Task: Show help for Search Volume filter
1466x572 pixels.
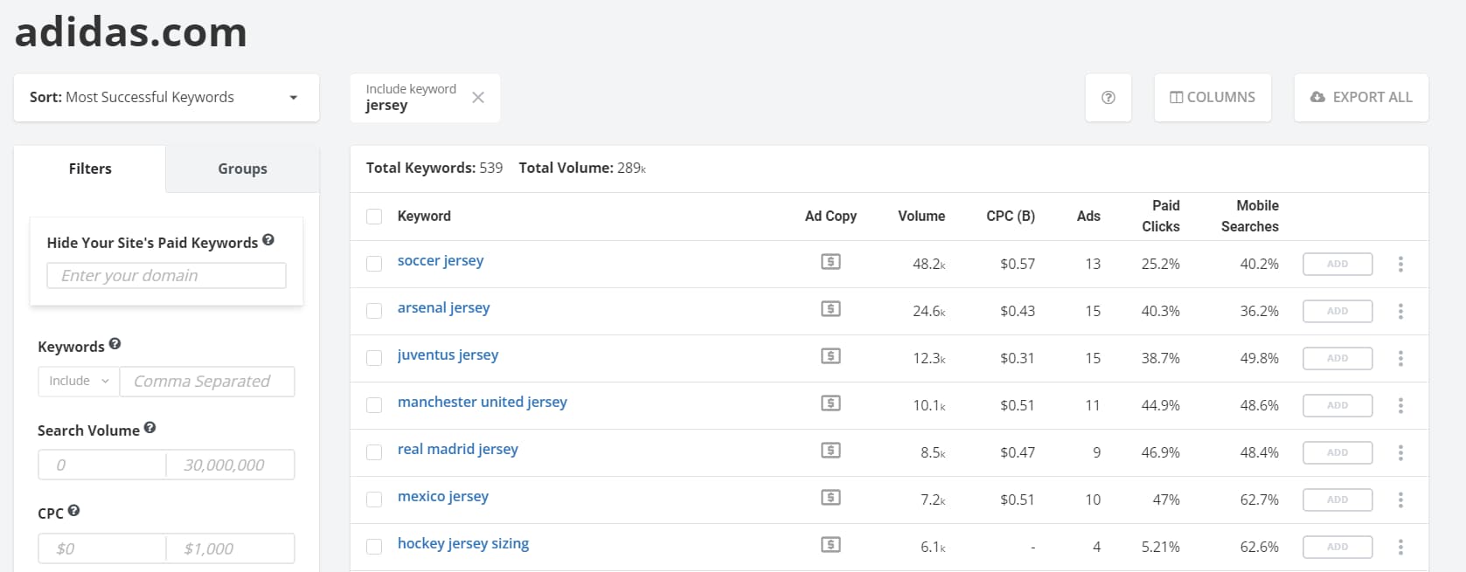Action: coord(150,428)
